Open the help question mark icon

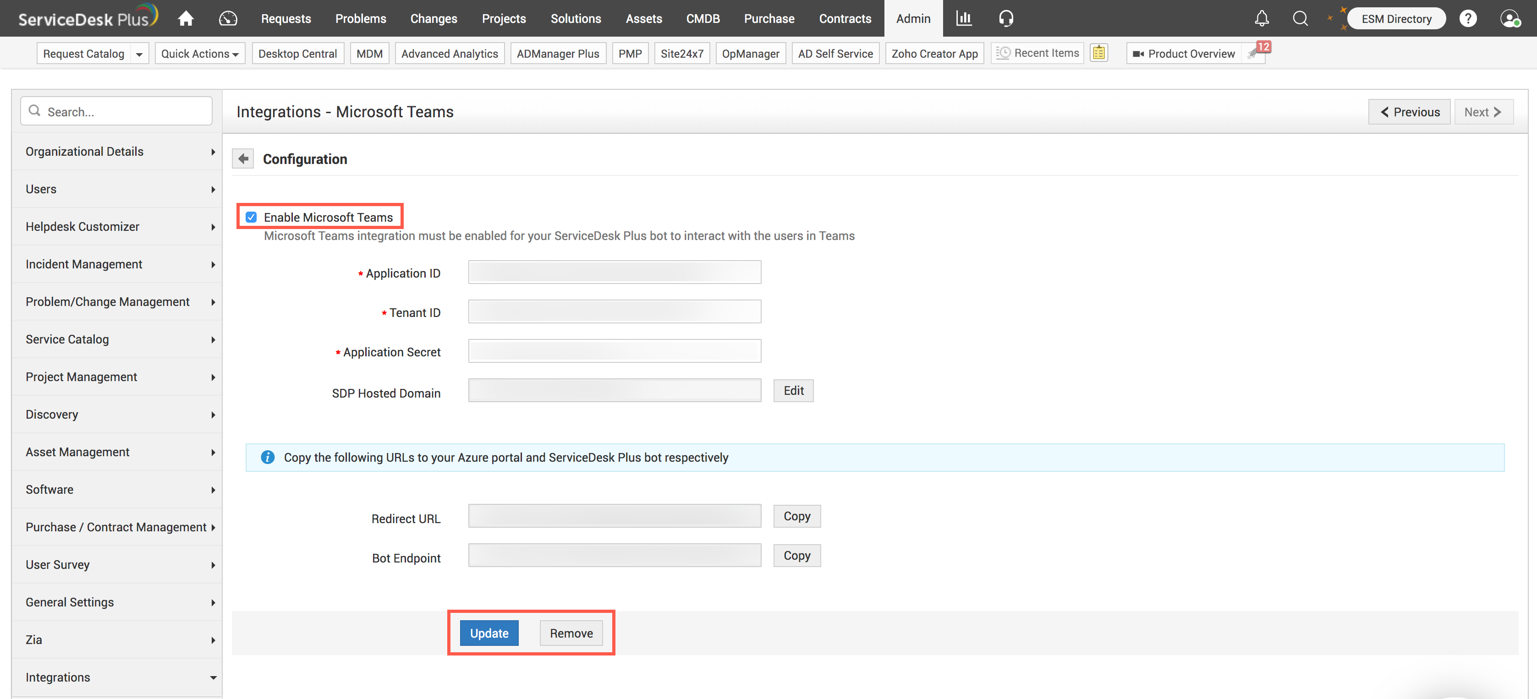tap(1468, 18)
